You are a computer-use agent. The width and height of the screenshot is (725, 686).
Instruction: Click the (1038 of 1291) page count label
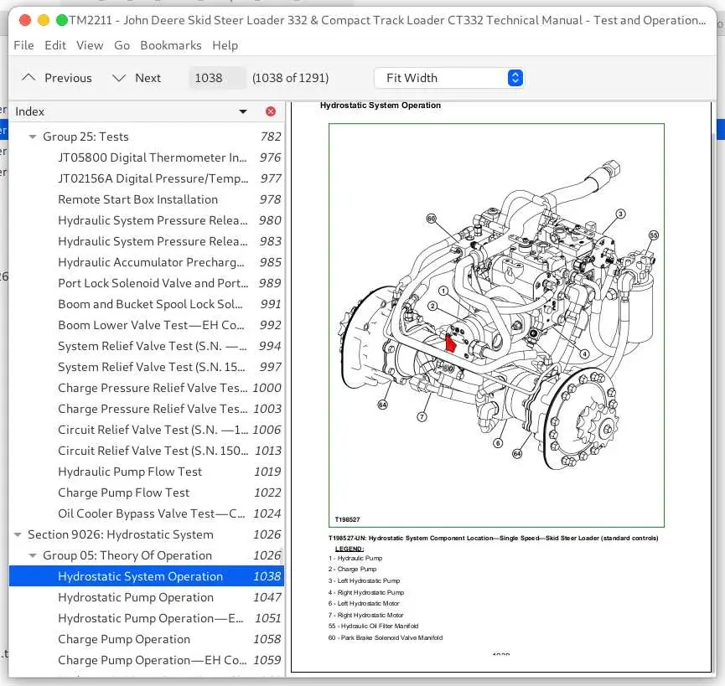tap(290, 78)
